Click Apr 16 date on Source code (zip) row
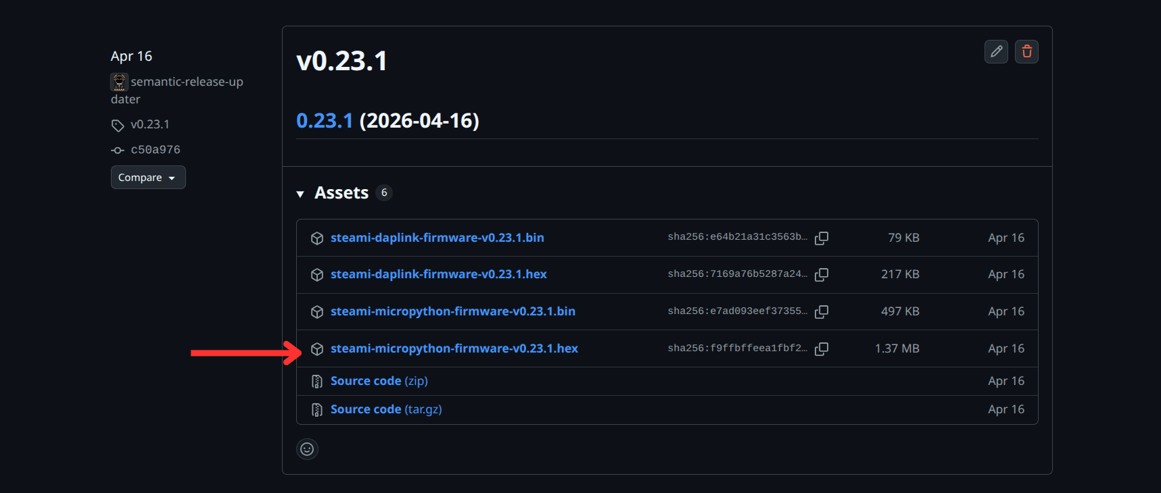 click(1006, 381)
